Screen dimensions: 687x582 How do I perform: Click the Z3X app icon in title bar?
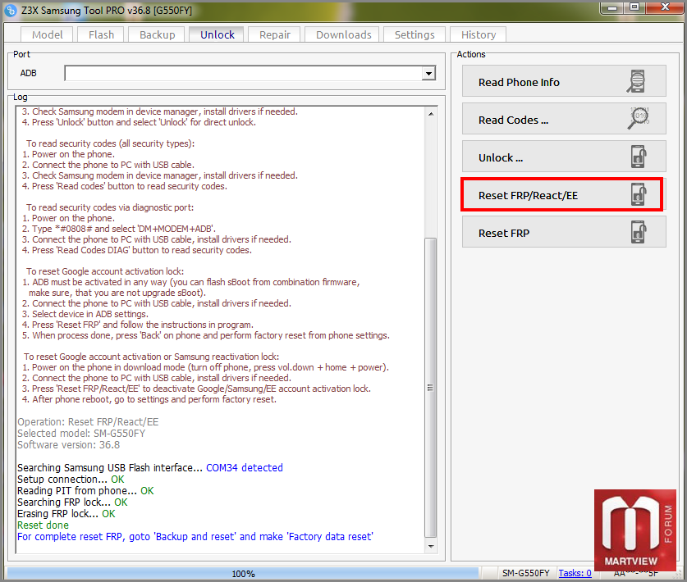tap(11, 10)
